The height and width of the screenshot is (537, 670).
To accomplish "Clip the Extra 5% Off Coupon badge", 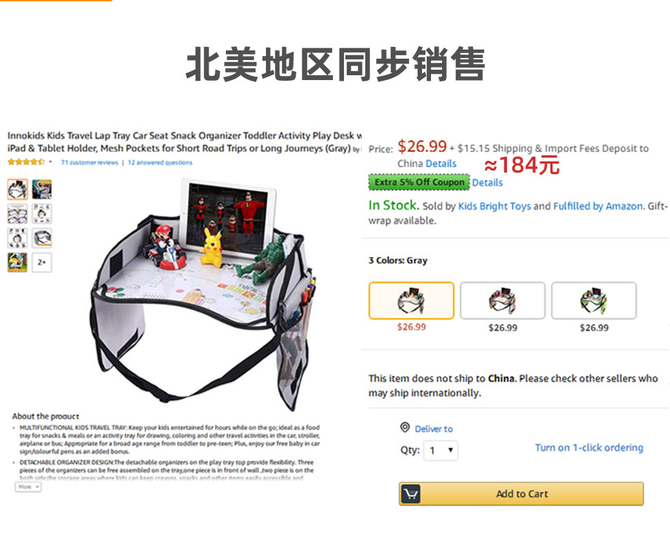I will (419, 182).
